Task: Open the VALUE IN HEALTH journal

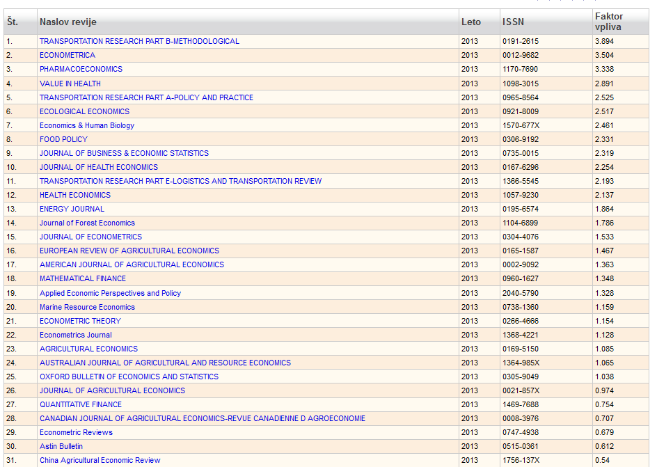Action: (70, 84)
